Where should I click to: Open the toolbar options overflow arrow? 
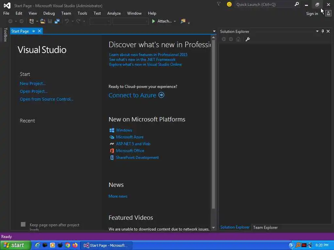(x=189, y=22)
